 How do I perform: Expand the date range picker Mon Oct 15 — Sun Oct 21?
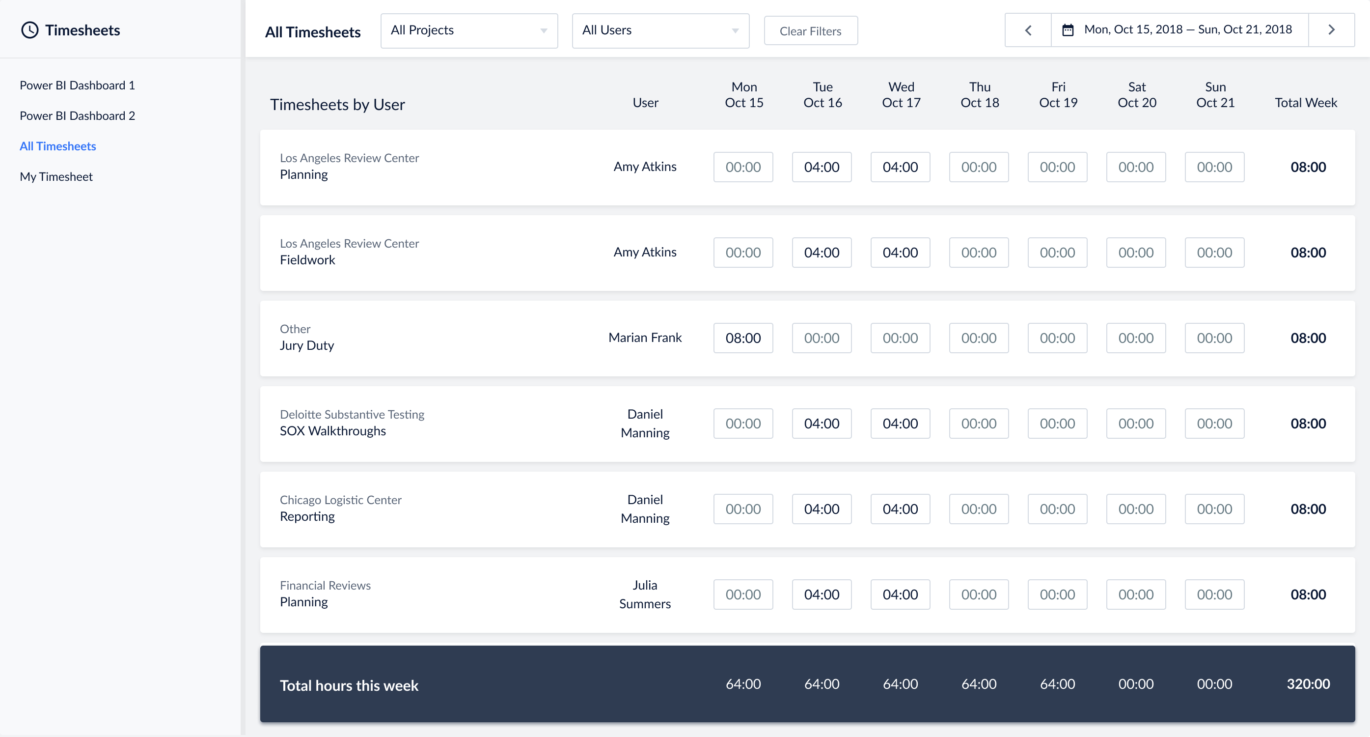pos(1186,30)
